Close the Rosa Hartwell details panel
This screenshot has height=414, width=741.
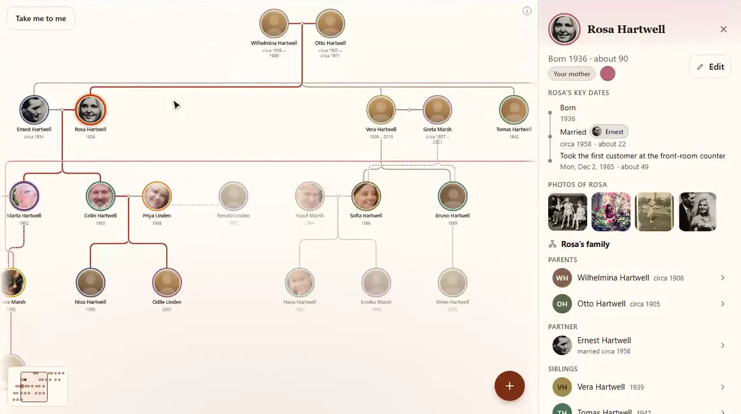click(724, 29)
